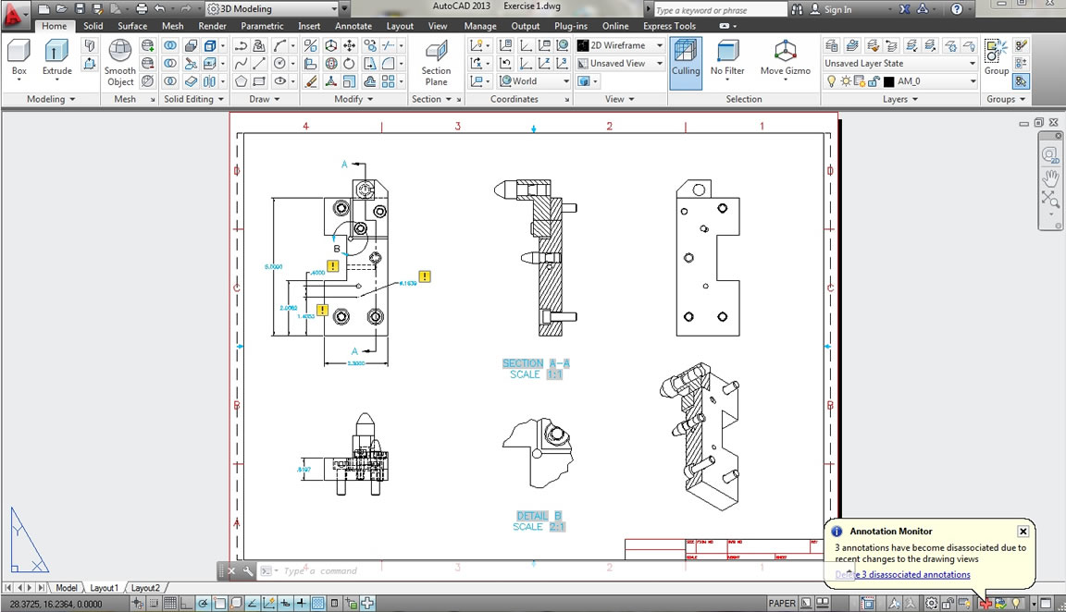The height and width of the screenshot is (612, 1066).
Task: Expand the Modify panel
Action: coord(353,99)
